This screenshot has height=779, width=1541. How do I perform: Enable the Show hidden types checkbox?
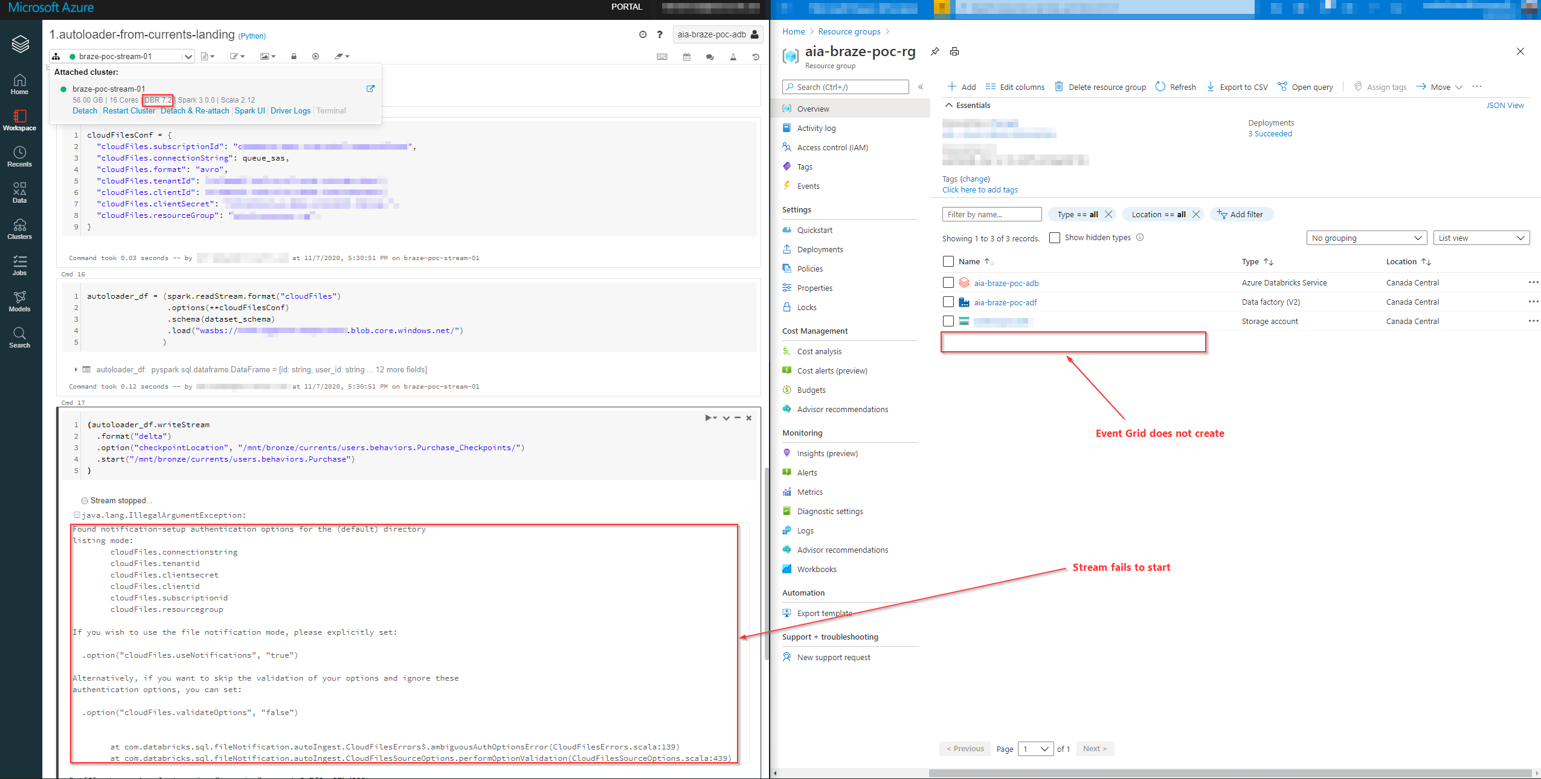[1055, 237]
